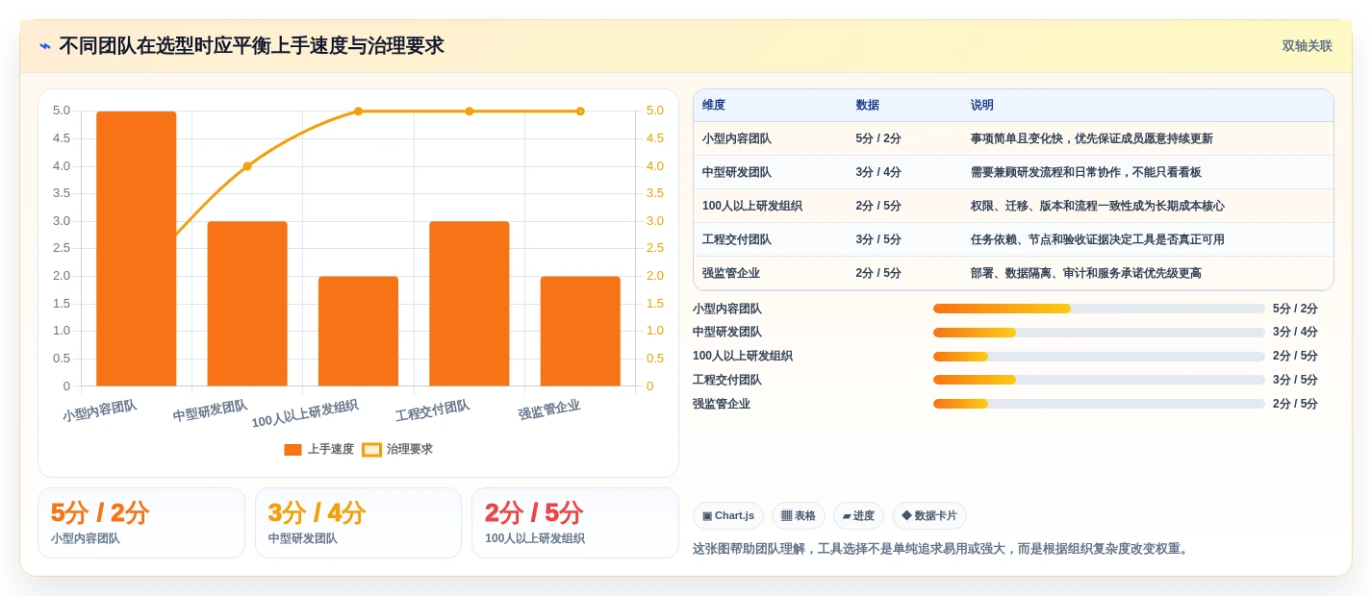Click the 小型内容团队 x-axis label
Viewport: 1372px width, 596px height.
tap(100, 410)
